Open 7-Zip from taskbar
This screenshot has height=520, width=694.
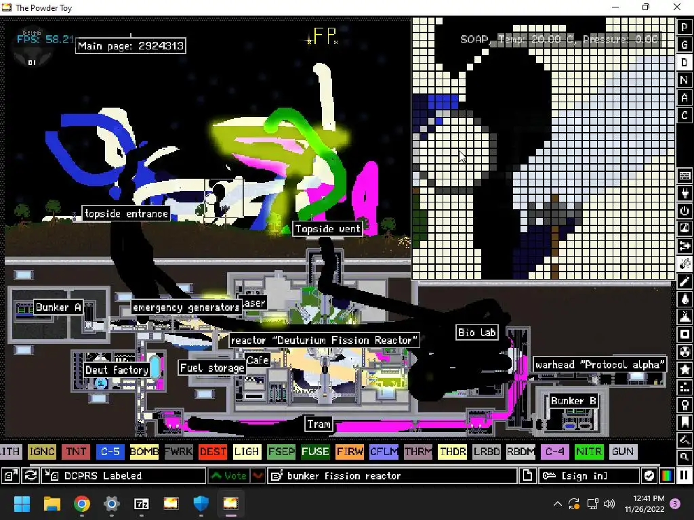tap(141, 504)
